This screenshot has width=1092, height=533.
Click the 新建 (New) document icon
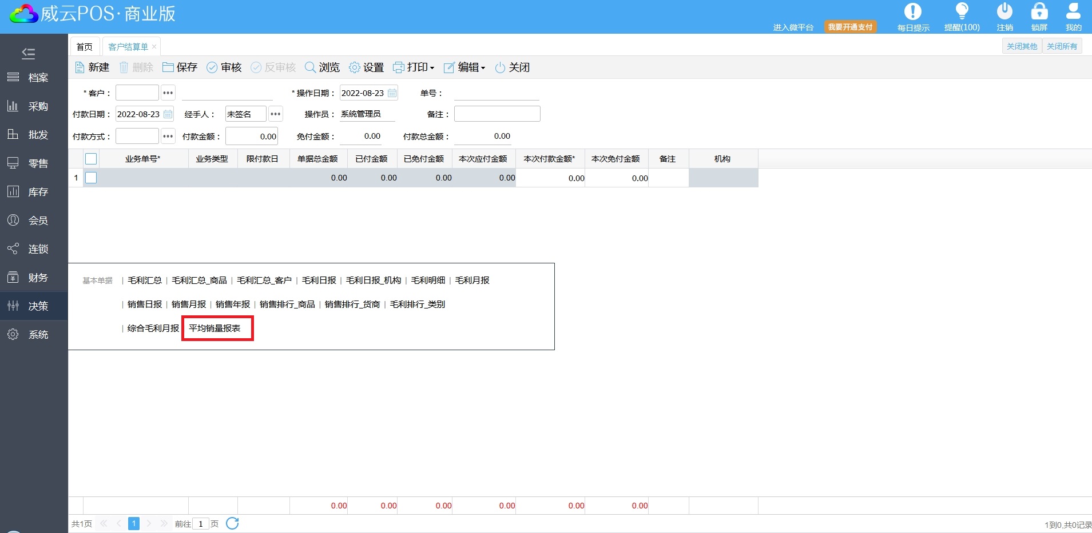80,67
